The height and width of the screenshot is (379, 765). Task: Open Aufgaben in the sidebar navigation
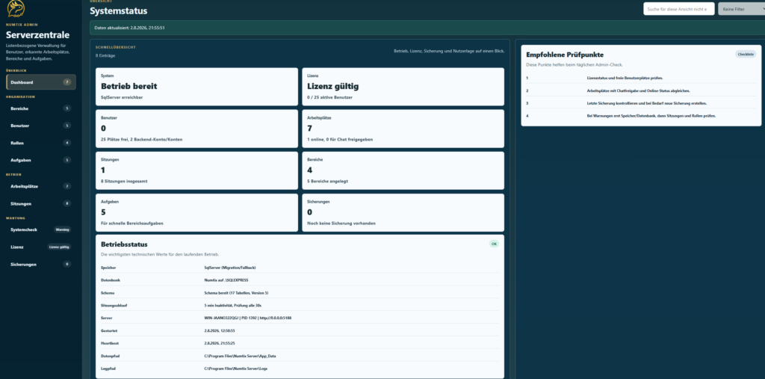(x=41, y=160)
